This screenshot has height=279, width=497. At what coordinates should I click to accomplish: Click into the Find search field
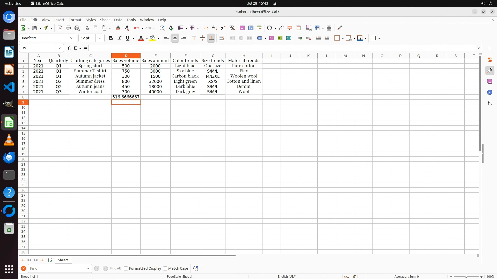coord(55,268)
